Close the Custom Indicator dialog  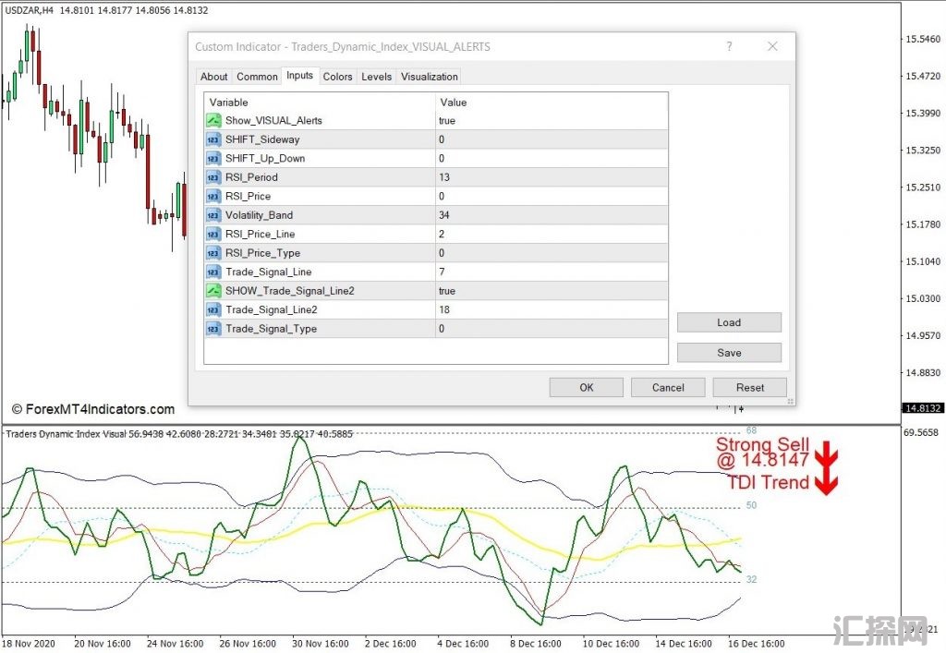[x=772, y=46]
